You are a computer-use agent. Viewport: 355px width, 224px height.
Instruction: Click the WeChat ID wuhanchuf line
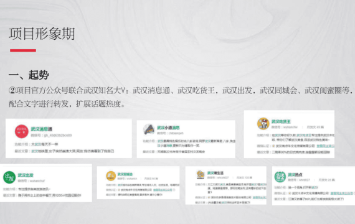(31, 181)
